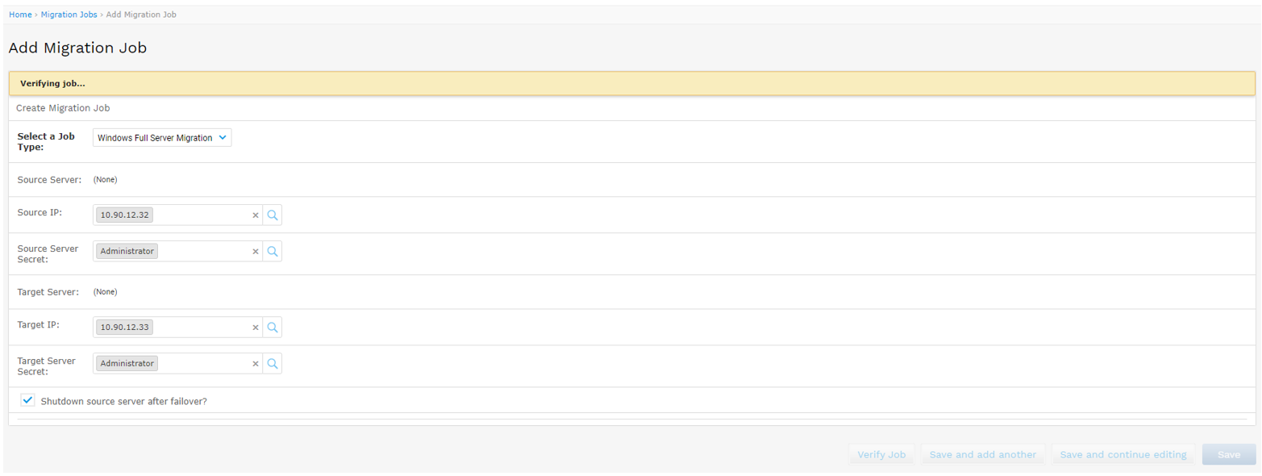Click inside the Target IP input field

(x=202, y=328)
